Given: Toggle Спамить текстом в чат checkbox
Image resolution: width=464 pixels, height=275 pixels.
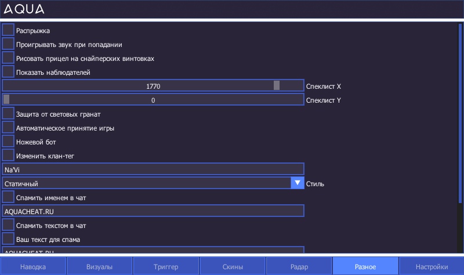Looking at the screenshot, I should (8, 225).
